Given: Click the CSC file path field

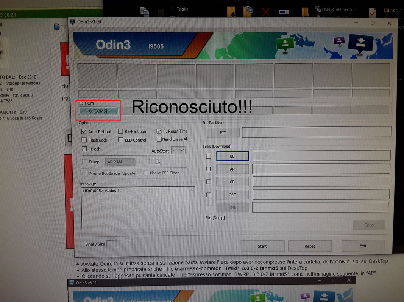Looking at the screenshot, I should coord(321,194).
